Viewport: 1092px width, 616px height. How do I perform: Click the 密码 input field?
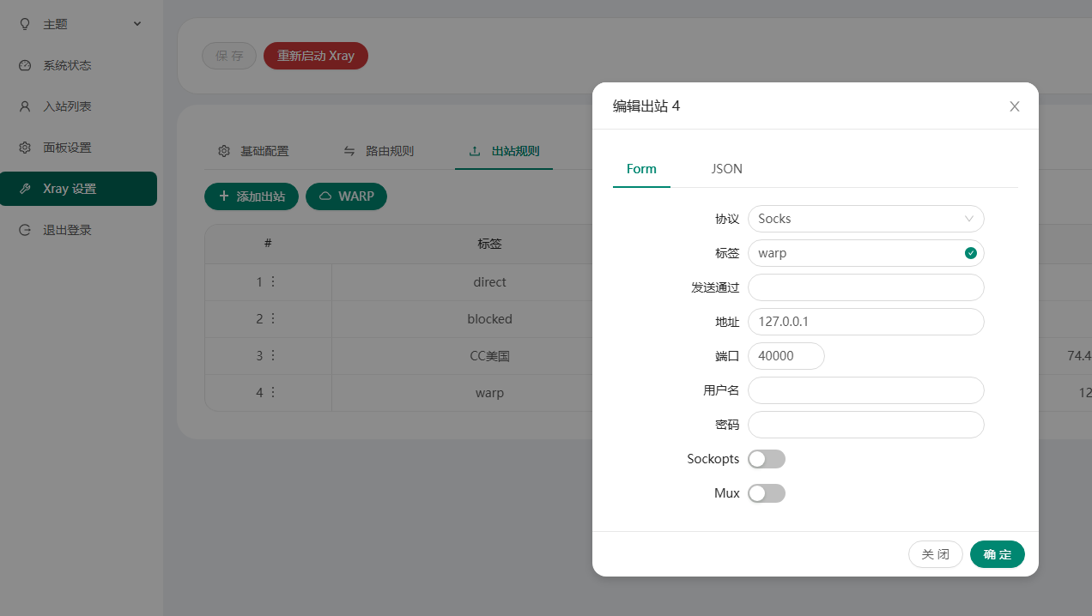866,425
